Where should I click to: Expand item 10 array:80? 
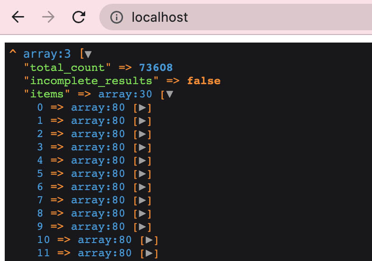149,240
